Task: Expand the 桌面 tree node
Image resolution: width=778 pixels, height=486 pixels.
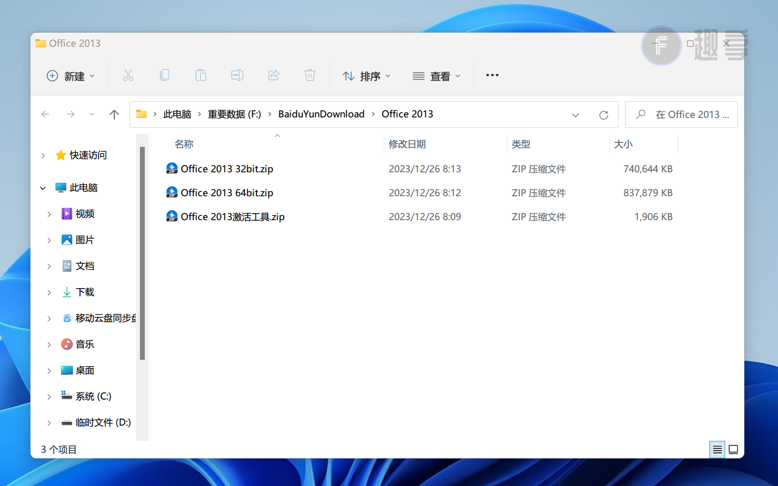Action: [49, 371]
